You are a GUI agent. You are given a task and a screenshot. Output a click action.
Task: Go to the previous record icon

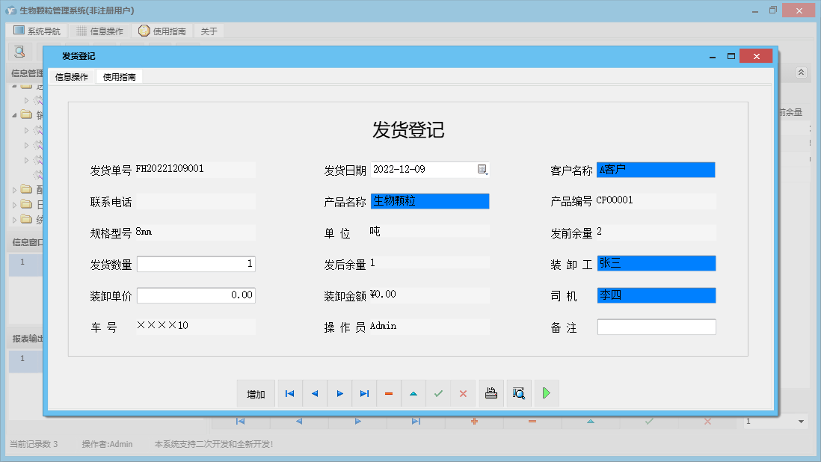pyautogui.click(x=314, y=393)
